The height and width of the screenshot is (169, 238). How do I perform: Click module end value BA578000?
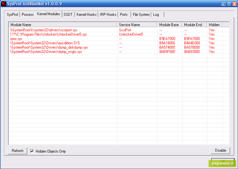[192, 47]
